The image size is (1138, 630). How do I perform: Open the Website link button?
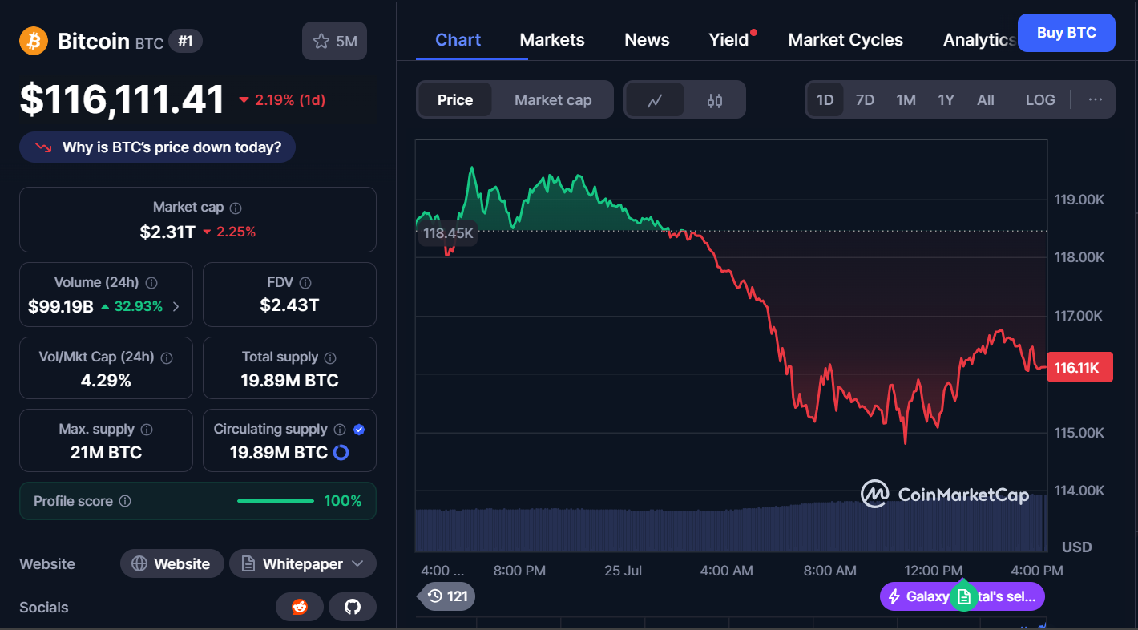172,563
